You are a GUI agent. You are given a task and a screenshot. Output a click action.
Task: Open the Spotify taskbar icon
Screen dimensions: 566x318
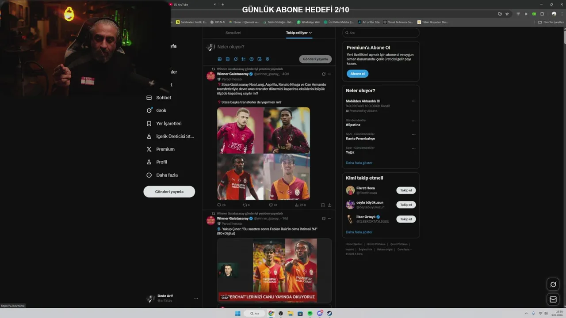coord(310,314)
